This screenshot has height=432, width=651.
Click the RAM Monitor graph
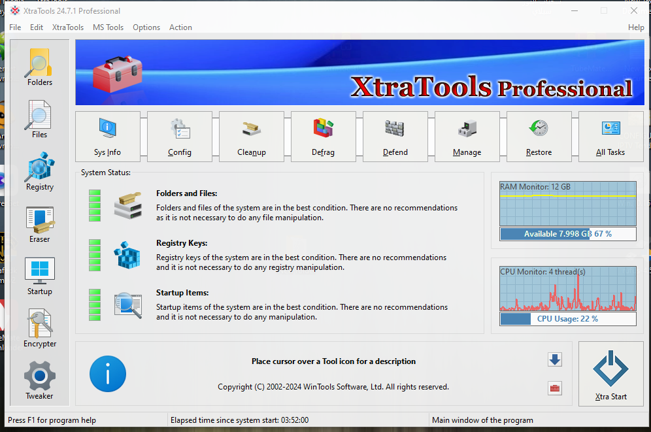pos(567,203)
